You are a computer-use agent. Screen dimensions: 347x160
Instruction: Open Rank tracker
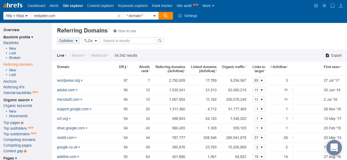[162, 6]
